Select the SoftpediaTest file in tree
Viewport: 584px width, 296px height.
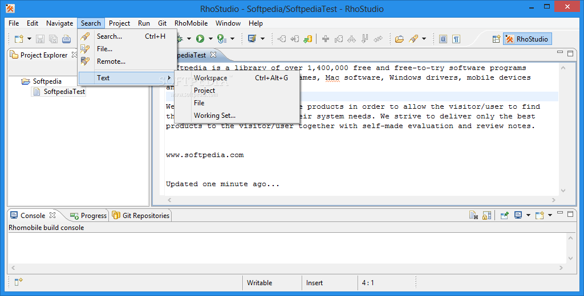[59, 92]
